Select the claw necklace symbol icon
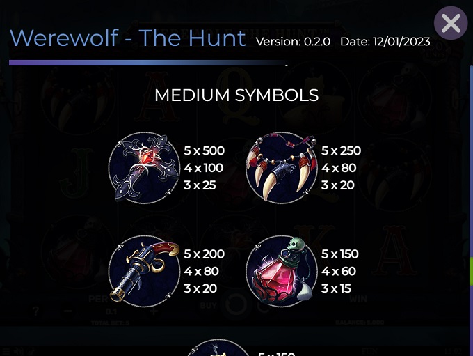The height and width of the screenshot is (356, 473). [282, 167]
